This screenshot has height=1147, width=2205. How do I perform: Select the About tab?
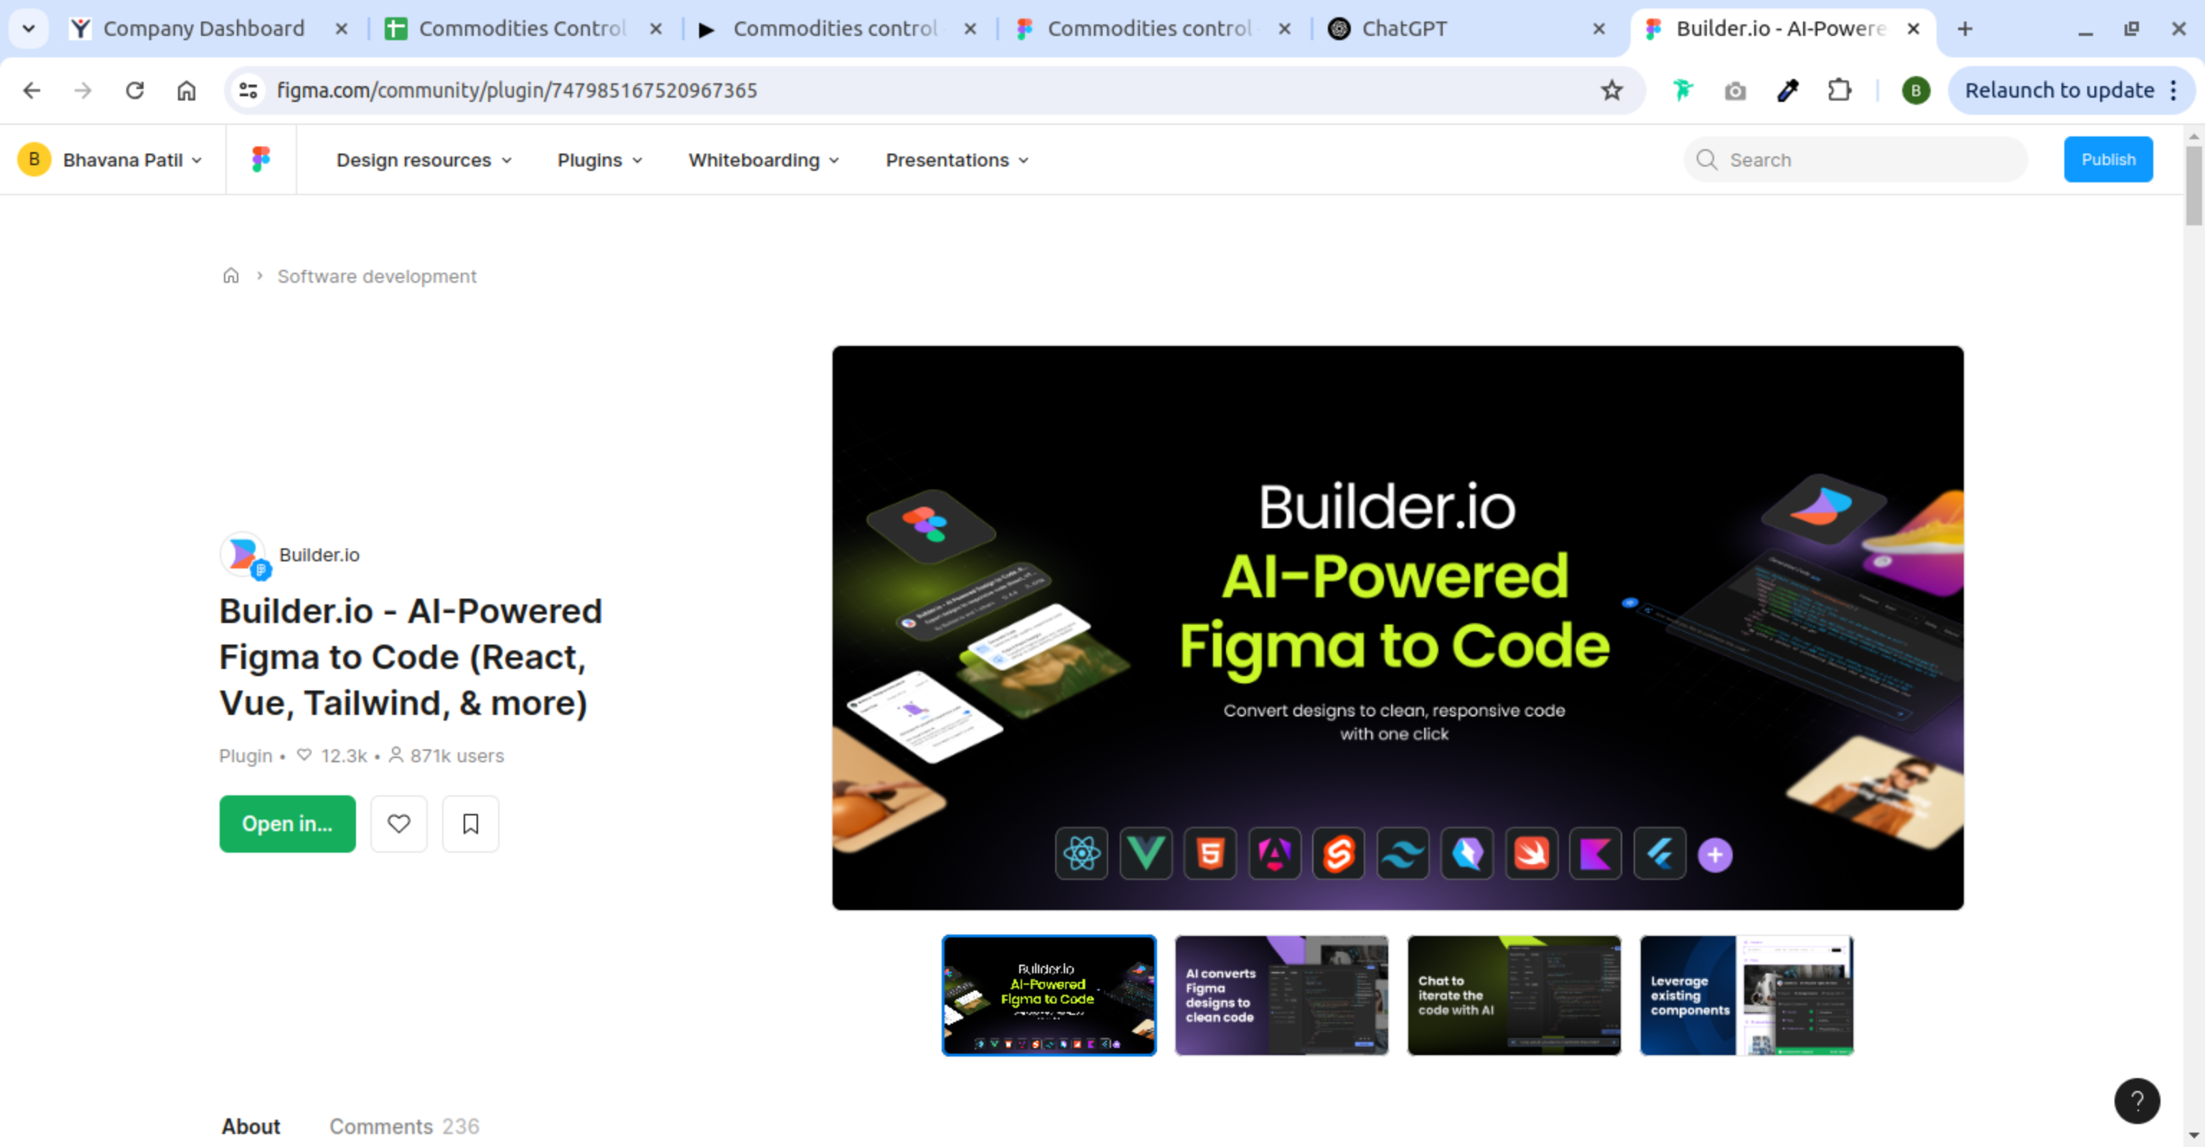click(251, 1125)
